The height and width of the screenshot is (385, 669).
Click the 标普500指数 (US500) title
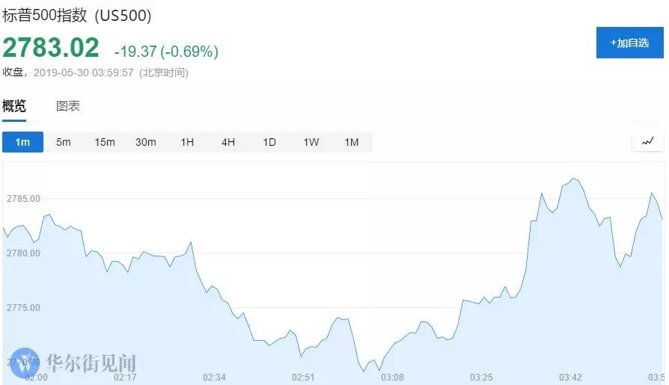coord(77,16)
